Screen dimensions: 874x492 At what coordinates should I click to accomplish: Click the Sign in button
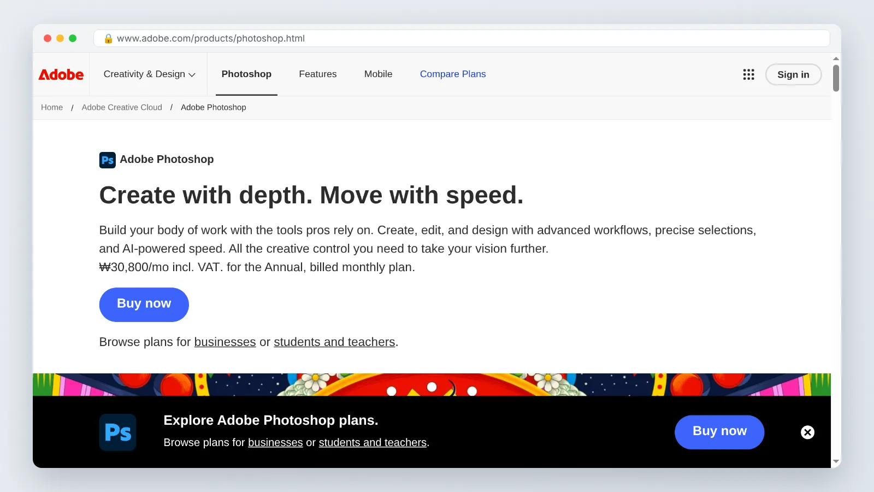(x=793, y=74)
